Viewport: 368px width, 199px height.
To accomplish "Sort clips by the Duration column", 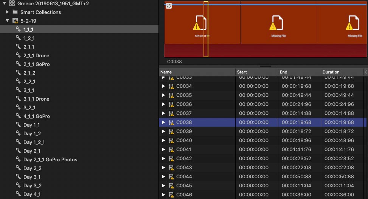I will (342, 72).
